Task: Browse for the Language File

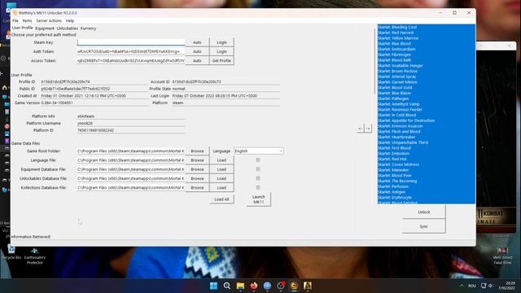Action: coord(197,160)
